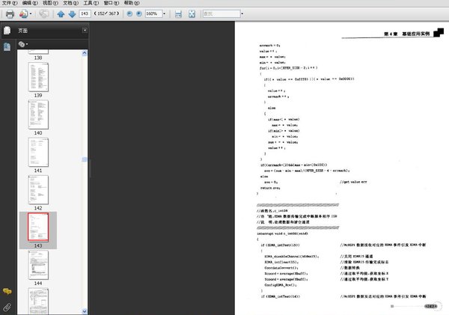Click the down arrow of thumbnail scrollbar
The height and width of the screenshot is (315, 449).
point(85,311)
